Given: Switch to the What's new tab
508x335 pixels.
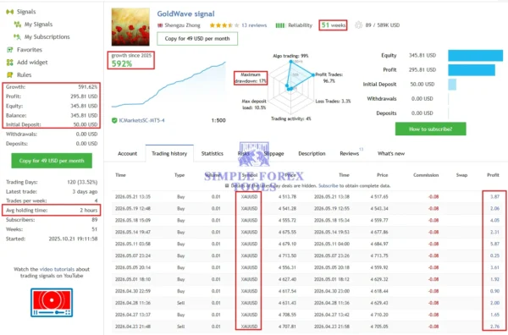Looking at the screenshot, I should pyautogui.click(x=391, y=154).
